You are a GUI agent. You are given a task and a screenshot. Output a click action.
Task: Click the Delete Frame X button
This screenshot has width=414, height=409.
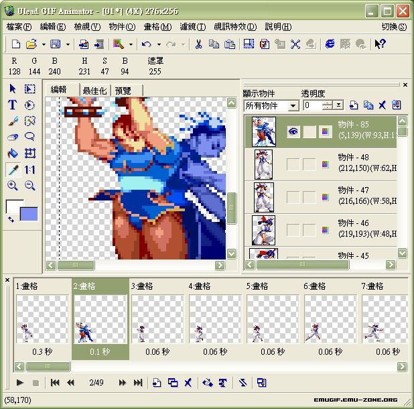point(188,382)
